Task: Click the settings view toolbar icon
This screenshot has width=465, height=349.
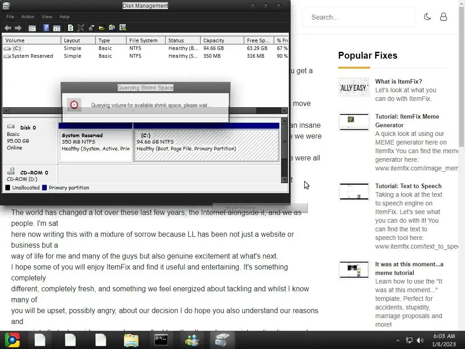Action: pyautogui.click(x=123, y=28)
